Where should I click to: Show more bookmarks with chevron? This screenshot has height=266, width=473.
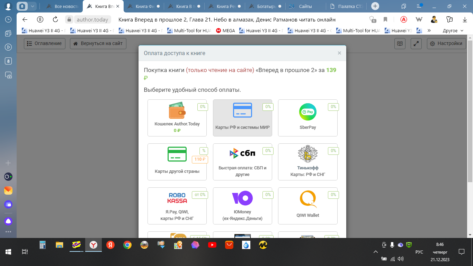click(x=429, y=30)
